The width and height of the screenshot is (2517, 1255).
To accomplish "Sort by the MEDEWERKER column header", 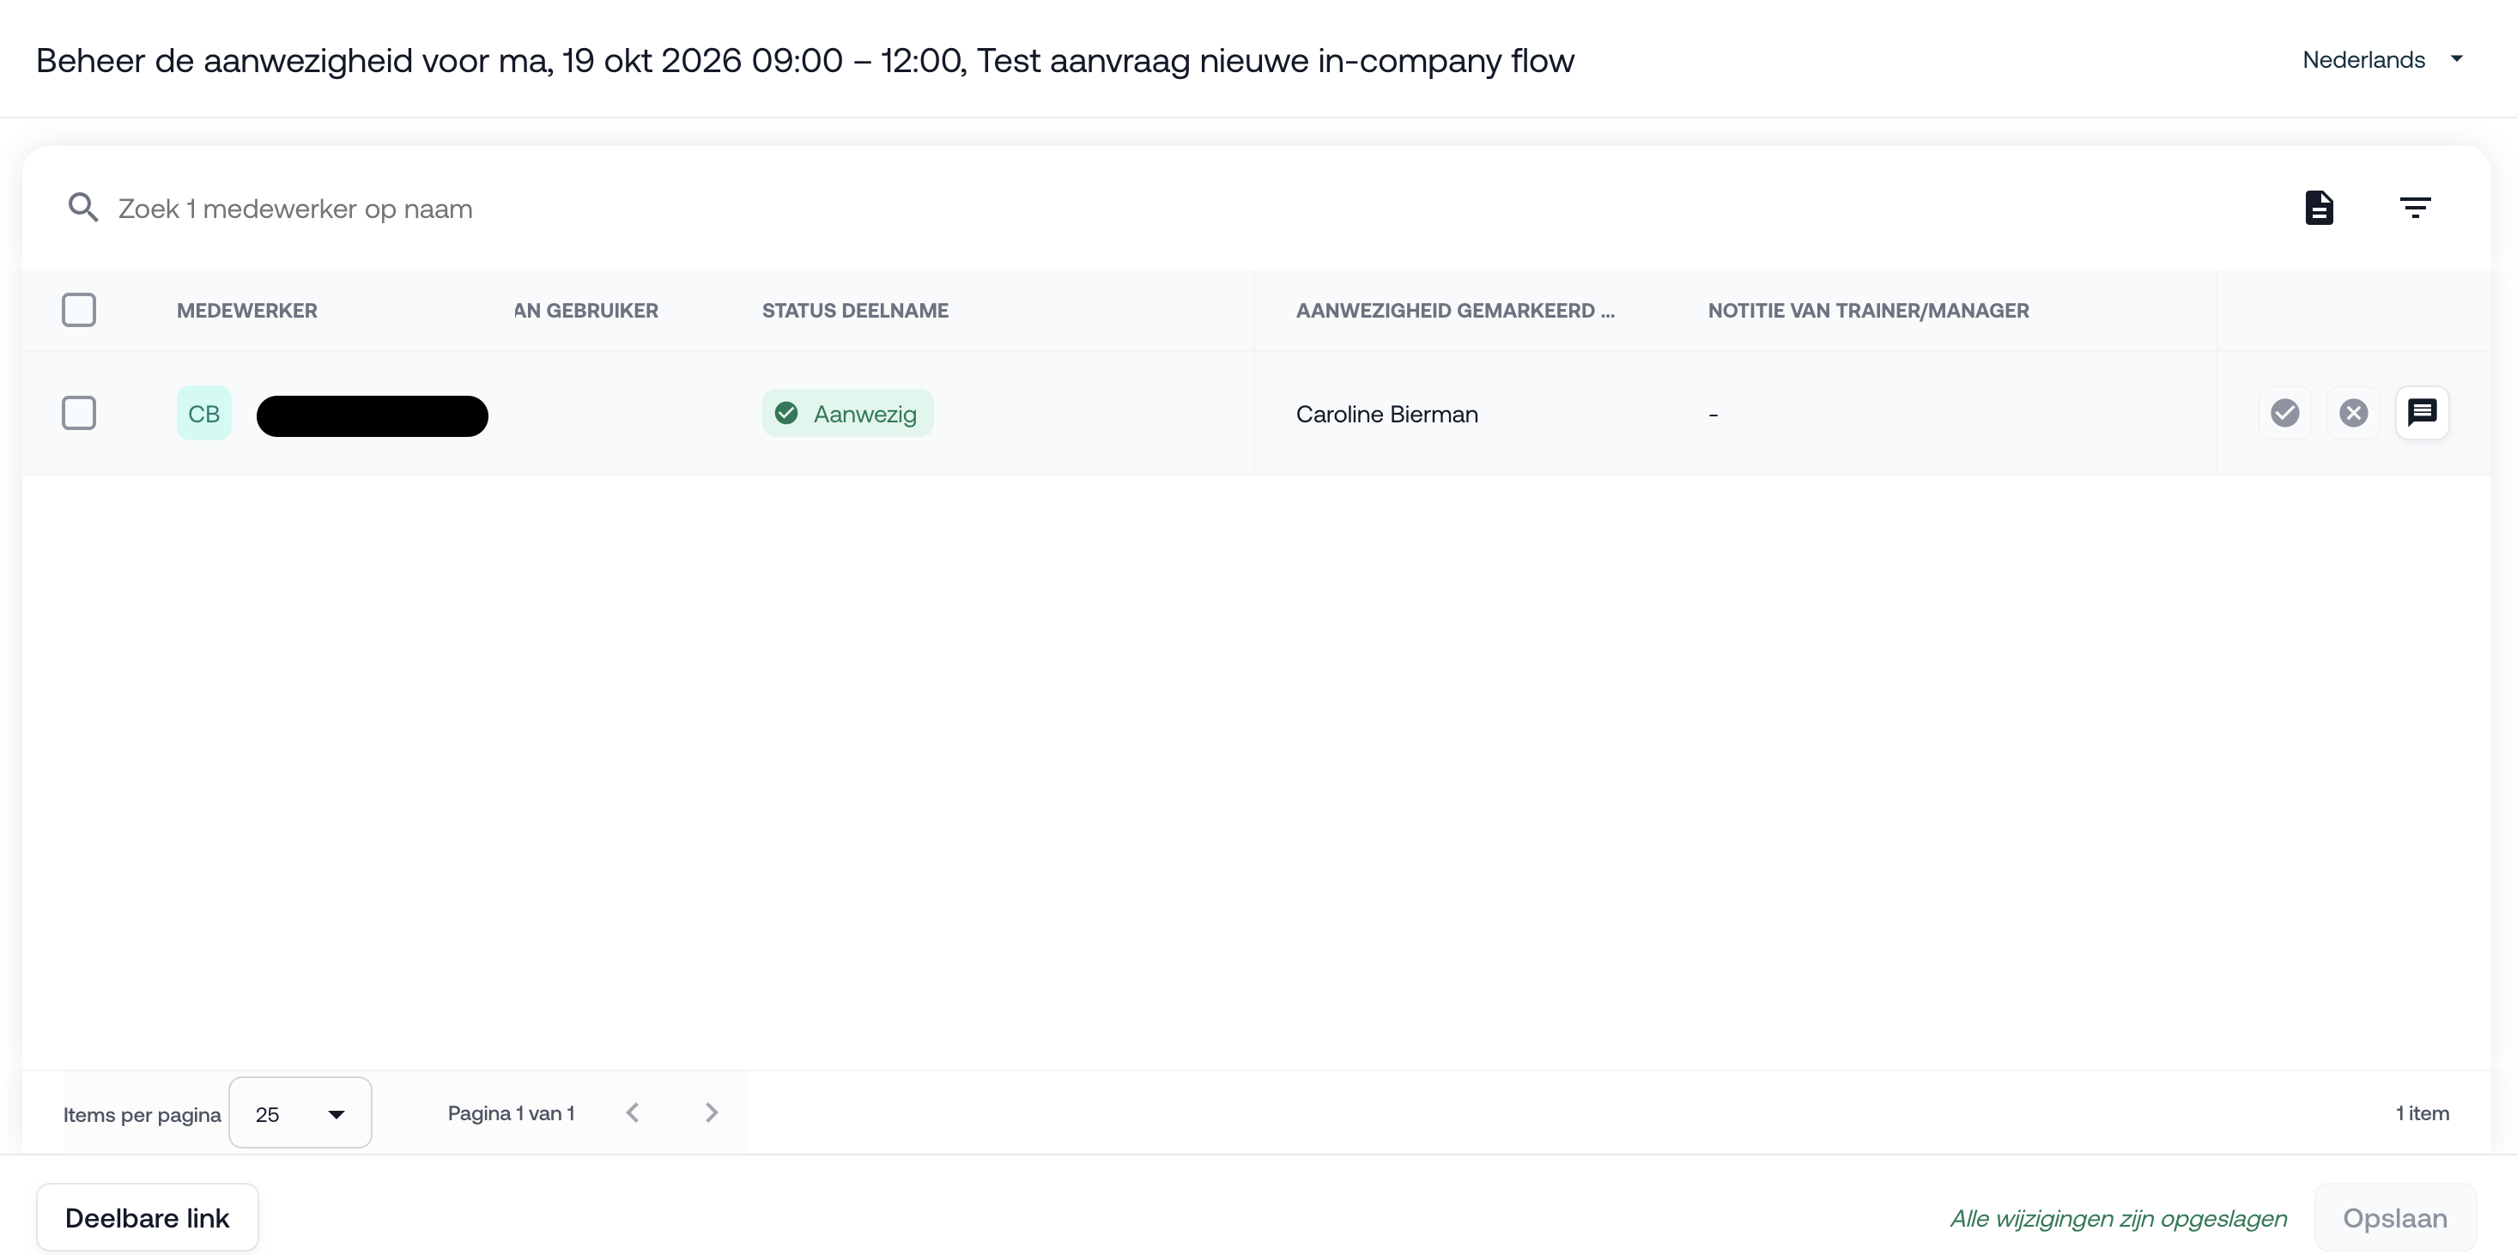I will click(246, 310).
